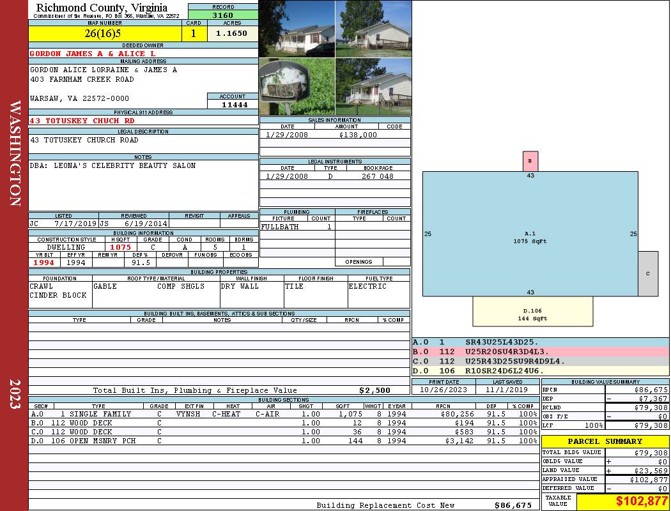Click the mailbox photo thumbnail
This screenshot has height=511, width=671.
297,86
